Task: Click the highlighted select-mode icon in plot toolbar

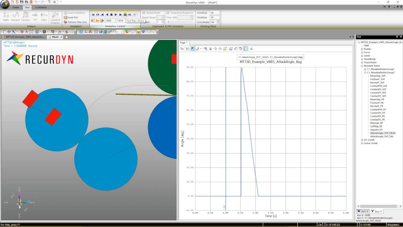Action: pyautogui.click(x=193, y=49)
